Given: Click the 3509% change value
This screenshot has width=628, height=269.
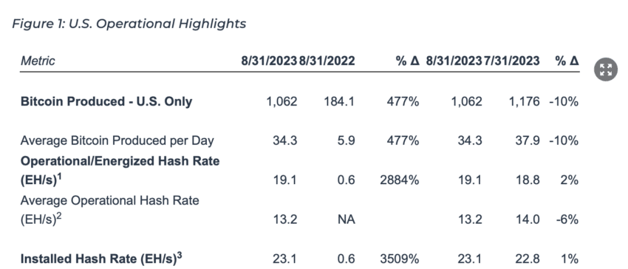Looking at the screenshot, I should (399, 259).
